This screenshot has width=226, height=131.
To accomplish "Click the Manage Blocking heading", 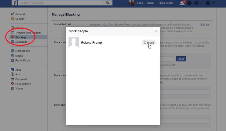I will tap(66, 15).
